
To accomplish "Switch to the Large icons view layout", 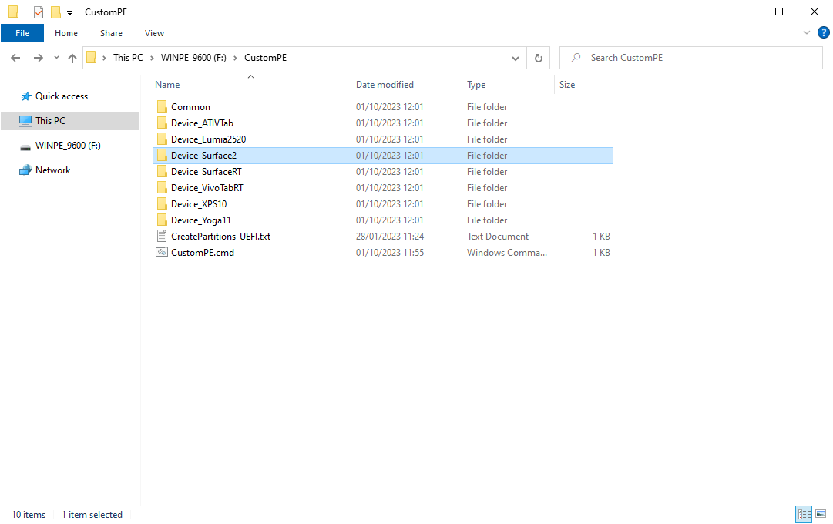I will 821,514.
